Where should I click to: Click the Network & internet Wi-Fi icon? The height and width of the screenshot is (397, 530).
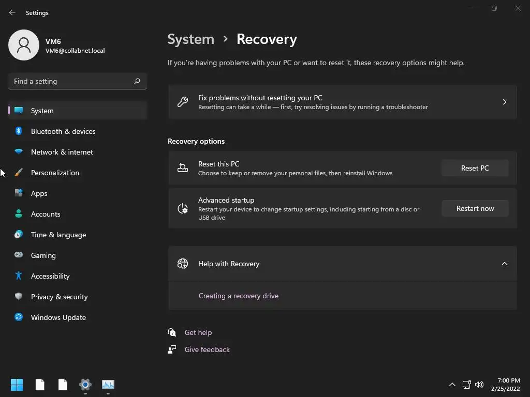(19, 152)
